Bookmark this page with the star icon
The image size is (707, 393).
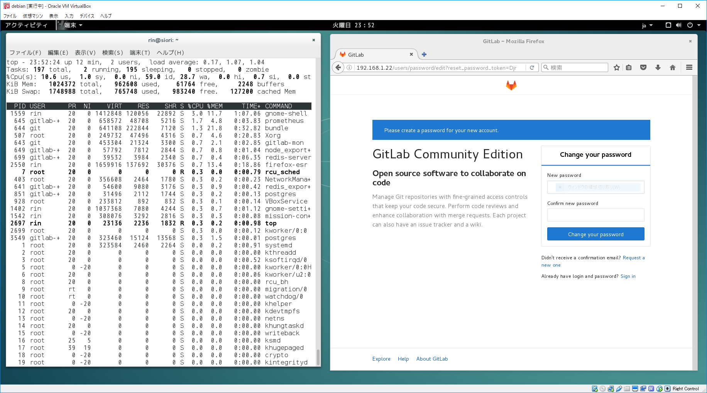click(x=617, y=68)
